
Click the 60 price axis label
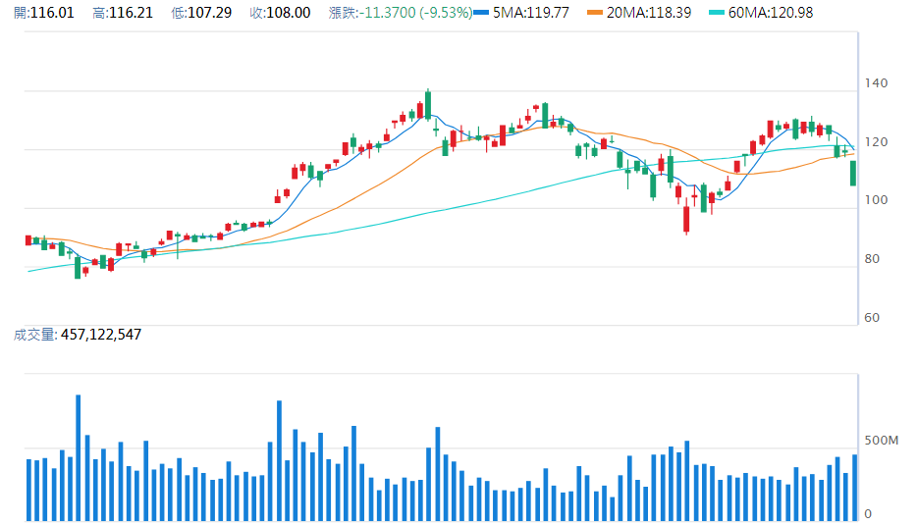coord(873,318)
